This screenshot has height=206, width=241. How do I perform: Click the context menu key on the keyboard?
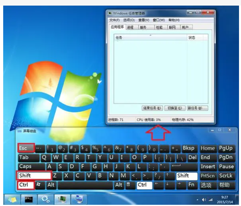[x=130, y=185]
